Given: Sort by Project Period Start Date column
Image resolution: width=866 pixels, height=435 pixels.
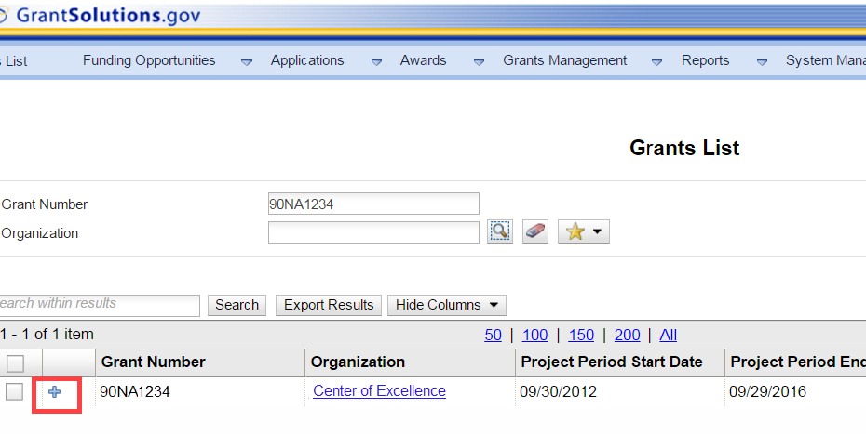Looking at the screenshot, I should (611, 362).
